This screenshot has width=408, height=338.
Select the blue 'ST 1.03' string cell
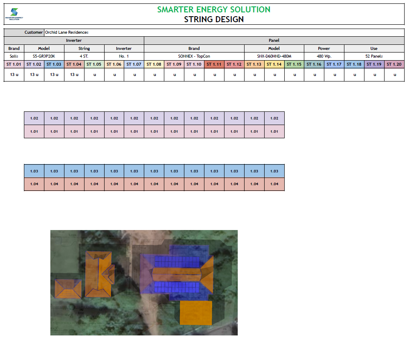(54, 64)
